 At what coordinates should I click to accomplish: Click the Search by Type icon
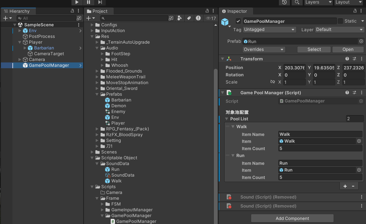[x=180, y=18]
